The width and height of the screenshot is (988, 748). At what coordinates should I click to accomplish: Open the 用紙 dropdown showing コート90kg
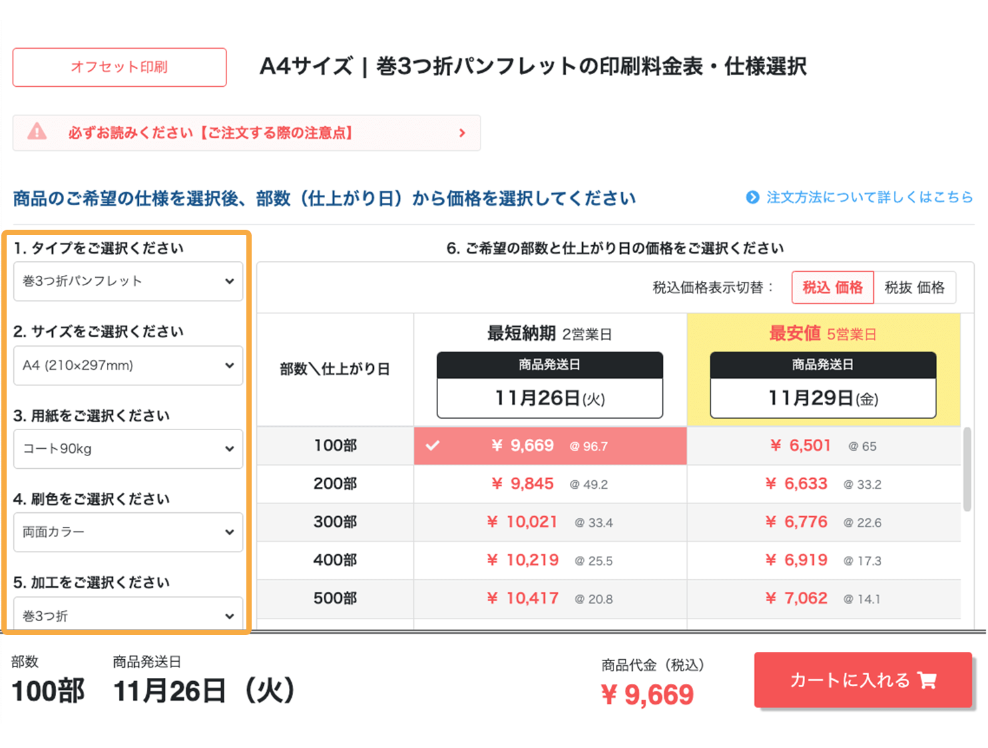pyautogui.click(x=128, y=449)
